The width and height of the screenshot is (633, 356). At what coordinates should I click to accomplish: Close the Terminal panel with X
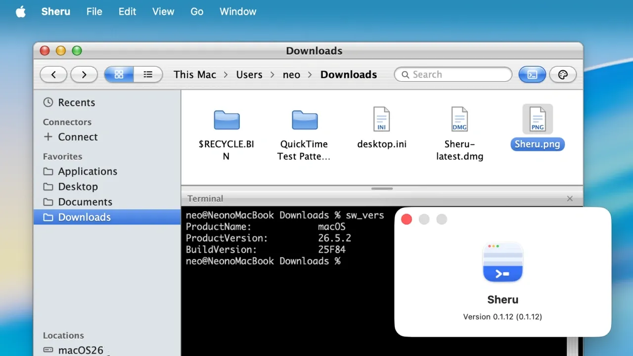coord(570,199)
